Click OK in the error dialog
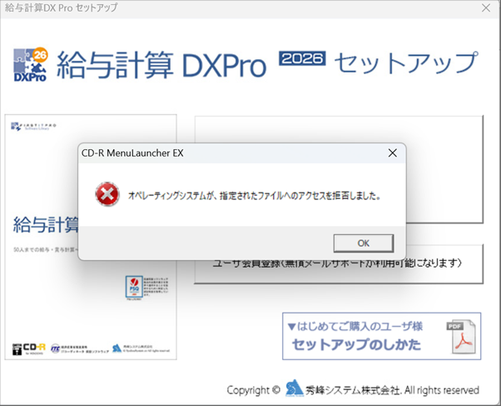The image size is (501, 406). point(363,243)
